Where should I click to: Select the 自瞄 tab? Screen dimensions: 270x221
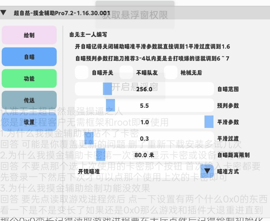tap(29, 57)
